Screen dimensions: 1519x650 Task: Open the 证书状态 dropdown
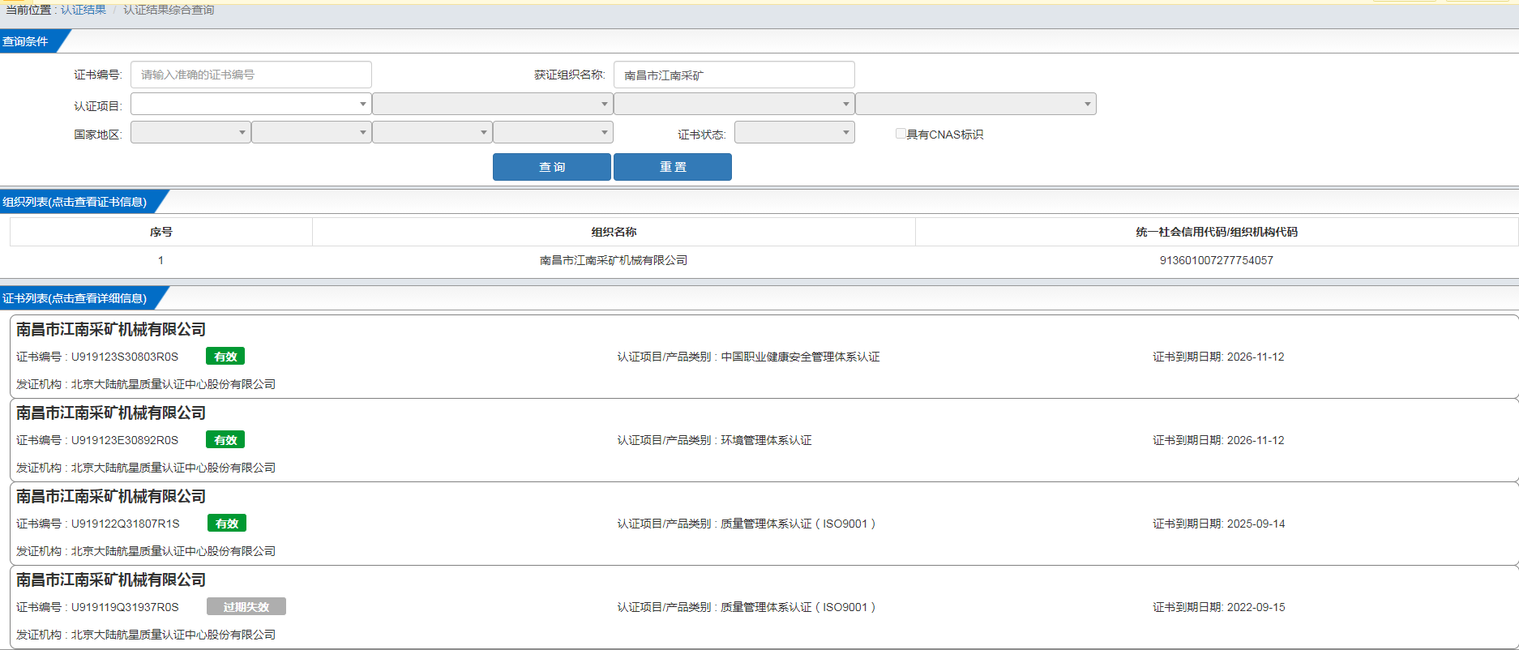click(794, 133)
